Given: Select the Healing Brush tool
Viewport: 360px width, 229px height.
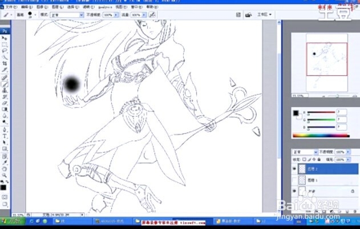Looking at the screenshot, I should pos(5,77).
